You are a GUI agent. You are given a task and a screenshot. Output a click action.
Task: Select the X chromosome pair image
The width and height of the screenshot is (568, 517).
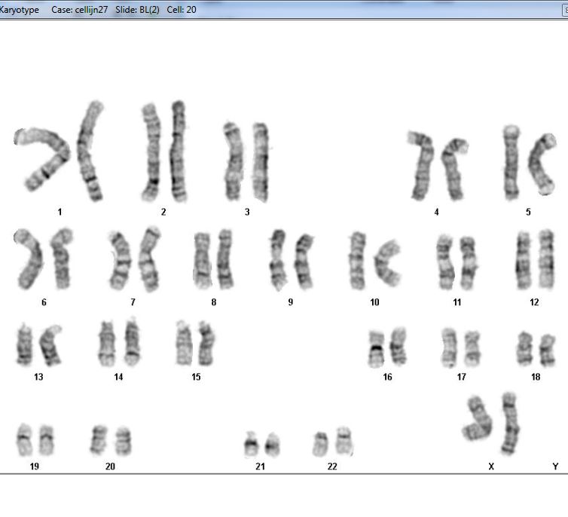(491, 423)
